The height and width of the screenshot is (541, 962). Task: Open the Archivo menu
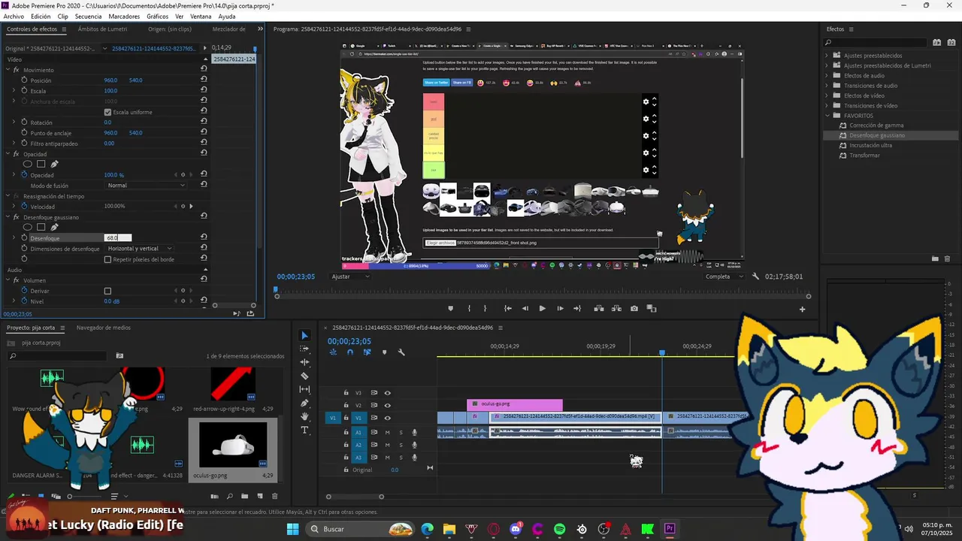[14, 16]
